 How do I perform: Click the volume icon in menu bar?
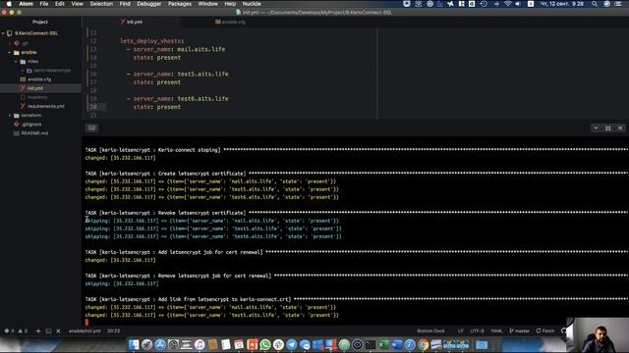pos(518,4)
